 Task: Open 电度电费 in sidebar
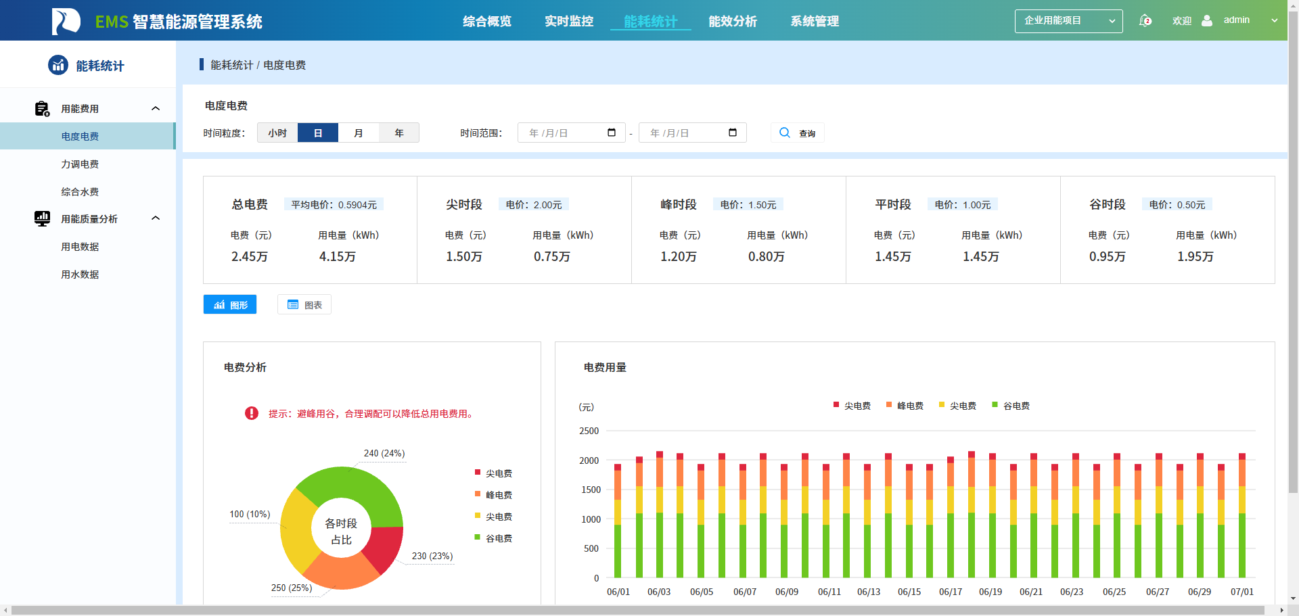tap(88, 136)
